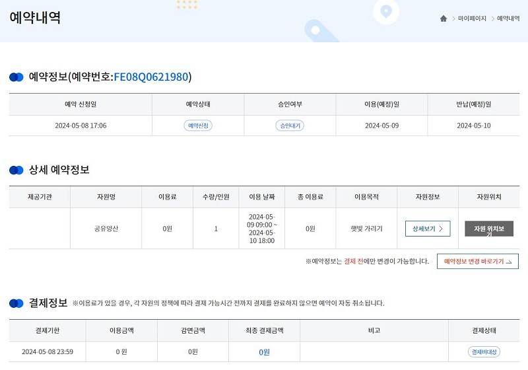Click resource name 공유양산

tap(106, 229)
